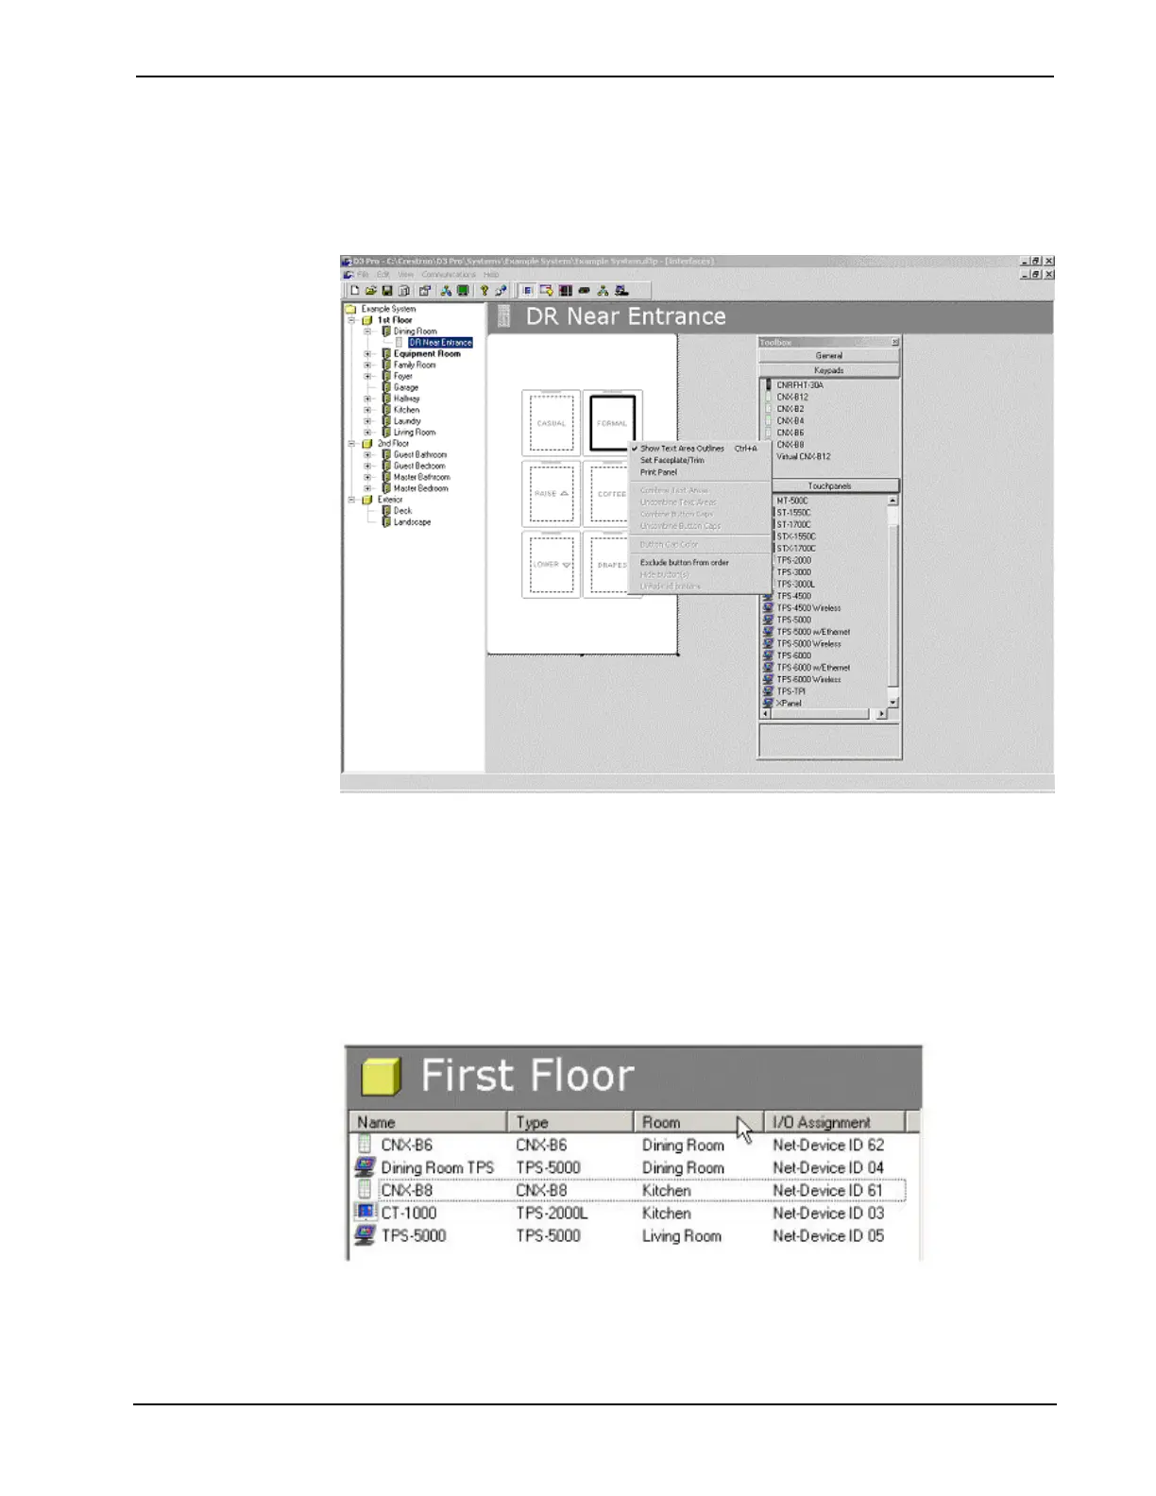Collapse the Dining Room tree node
The image size is (1156, 1496).
(368, 331)
